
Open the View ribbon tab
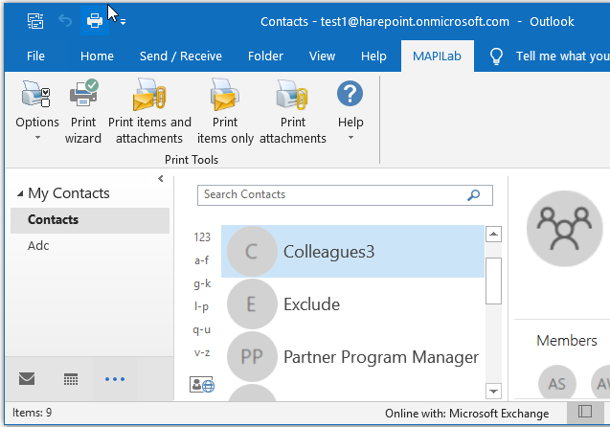click(x=322, y=56)
